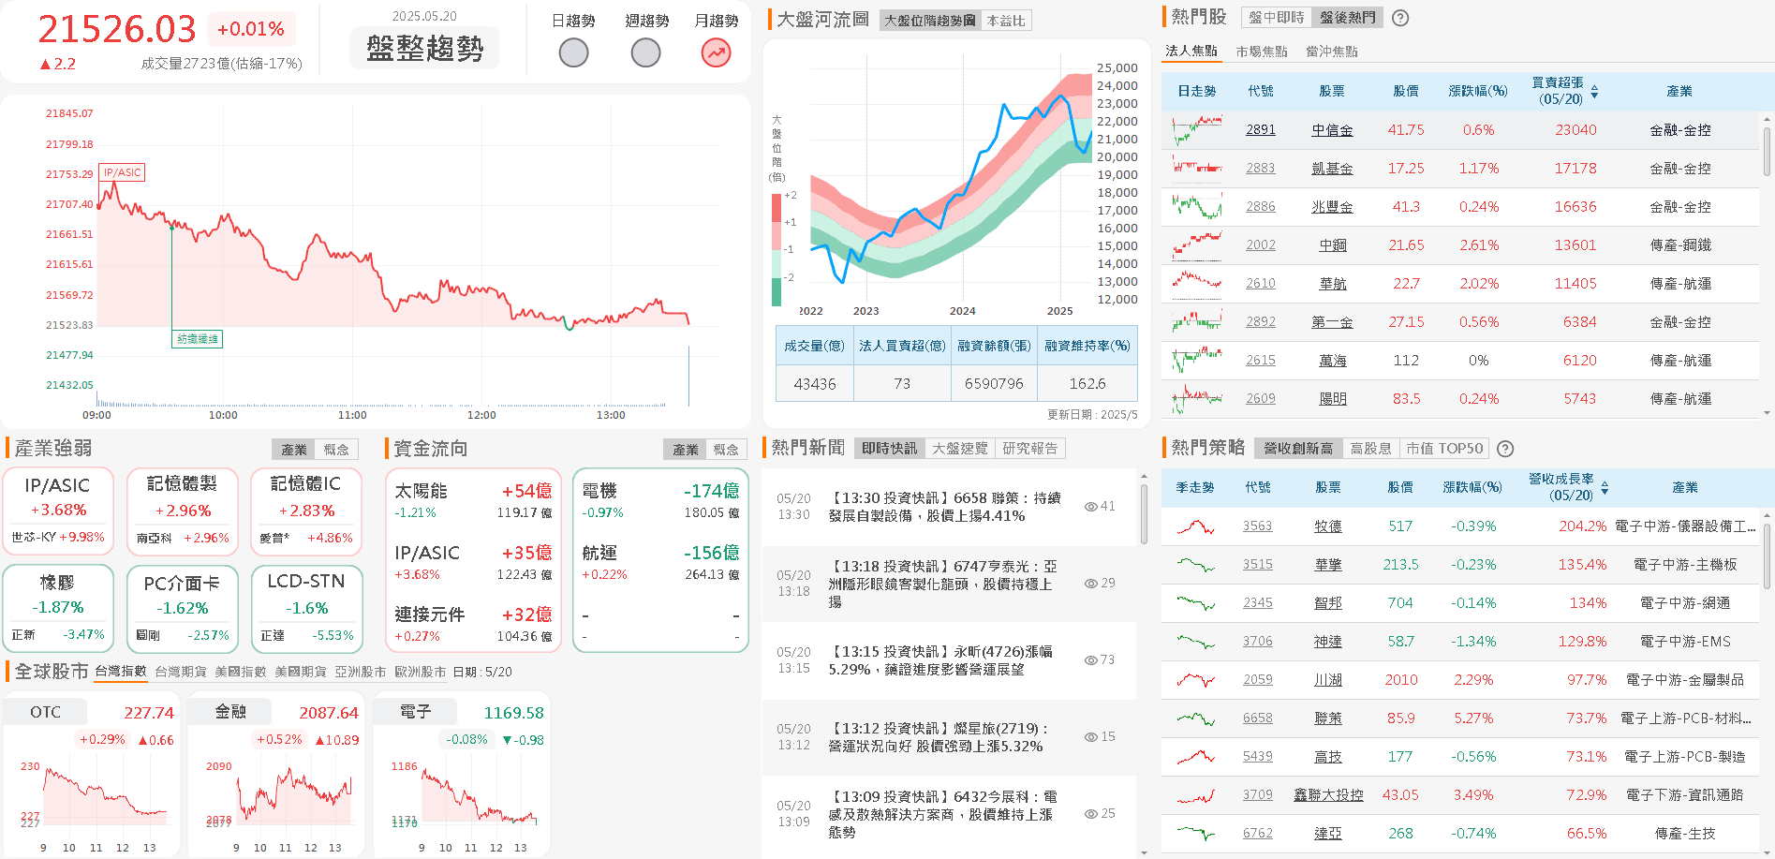
Task: Switch to 大盤位階趨勢圖 view
Action: (929, 21)
